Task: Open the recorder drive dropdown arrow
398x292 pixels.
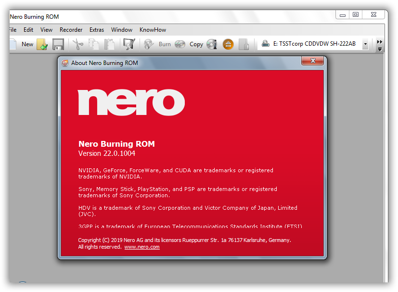Action: (x=365, y=44)
